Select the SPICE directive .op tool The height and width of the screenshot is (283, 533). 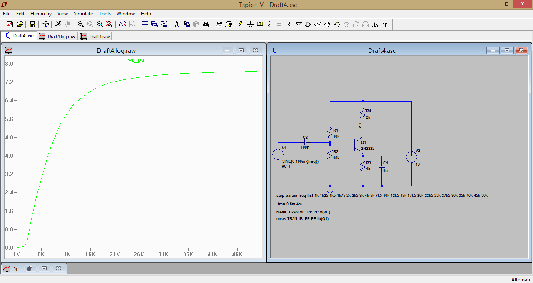[x=385, y=25]
